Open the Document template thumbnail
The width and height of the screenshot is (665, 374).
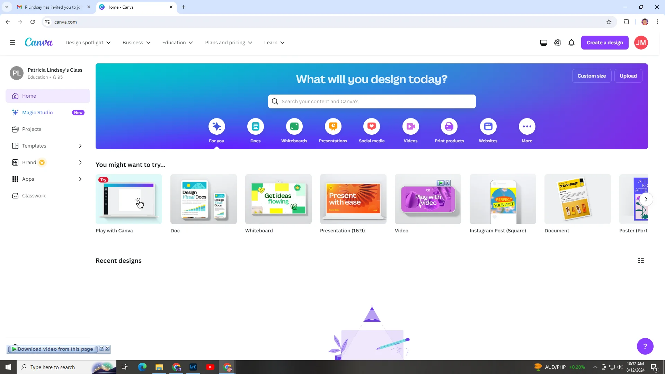click(578, 199)
